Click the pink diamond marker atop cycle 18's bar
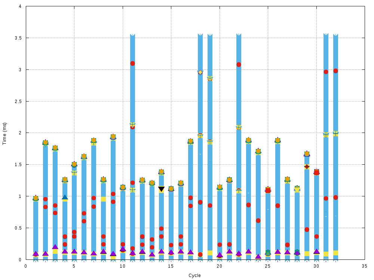 [x=199, y=72]
